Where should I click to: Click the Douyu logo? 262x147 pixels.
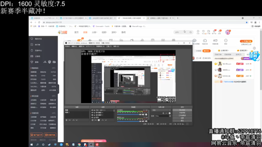63,32
